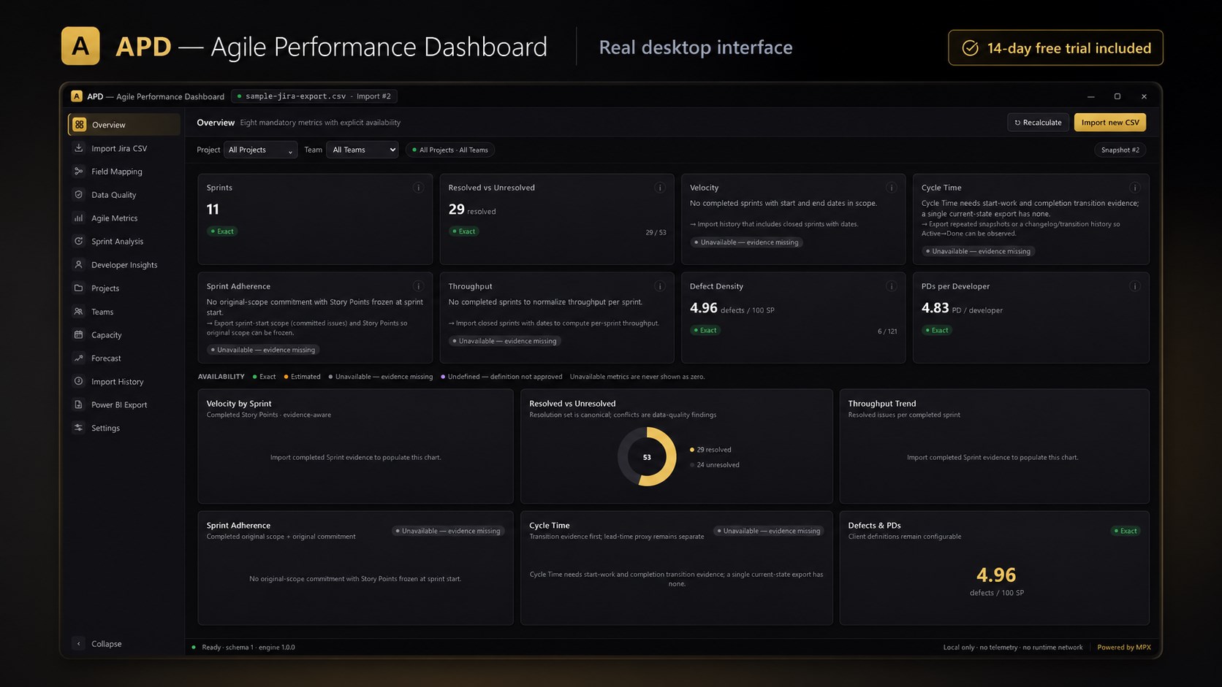1222x687 pixels.
Task: Open the Sprint Analysis page label
Action: click(x=117, y=242)
